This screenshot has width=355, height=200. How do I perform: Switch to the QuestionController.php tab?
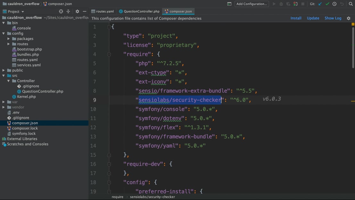click(139, 11)
